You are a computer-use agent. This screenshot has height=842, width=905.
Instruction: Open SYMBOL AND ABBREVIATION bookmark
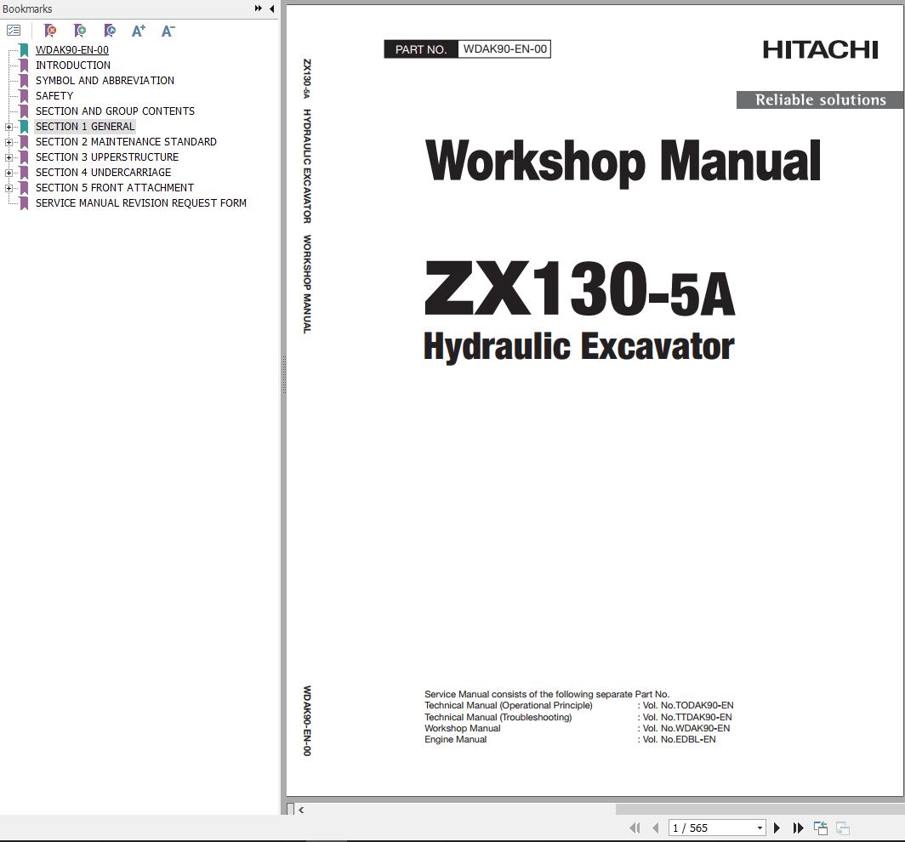[105, 81]
